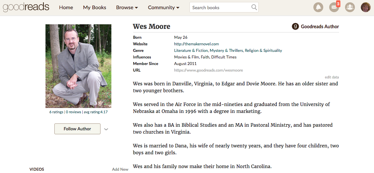This screenshot has width=374, height=173.
Task: Open the Religion & Spirituality genre link
Action: click(263, 51)
